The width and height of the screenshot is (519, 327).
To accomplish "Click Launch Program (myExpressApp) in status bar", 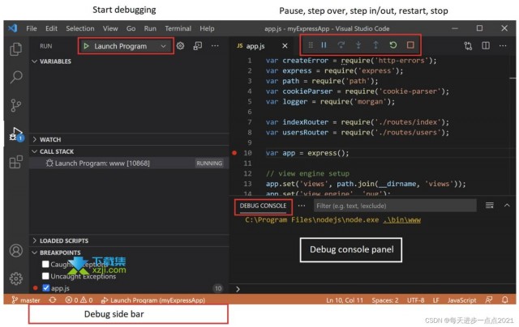I will click(153, 300).
